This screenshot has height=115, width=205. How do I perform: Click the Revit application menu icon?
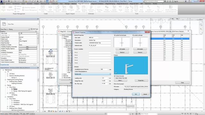pyautogui.click(x=2, y=2)
